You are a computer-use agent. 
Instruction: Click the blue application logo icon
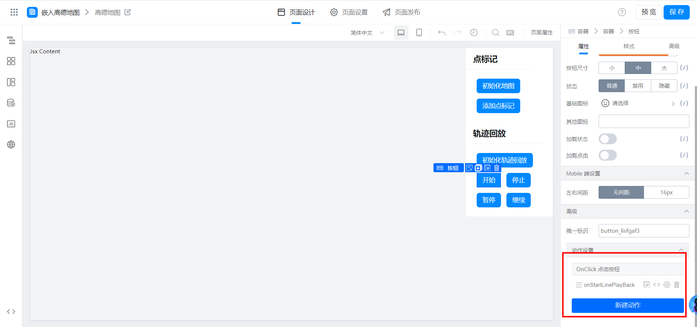pyautogui.click(x=32, y=12)
